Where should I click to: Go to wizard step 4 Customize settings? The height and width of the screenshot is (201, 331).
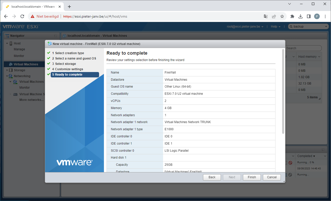pyautogui.click(x=69, y=69)
